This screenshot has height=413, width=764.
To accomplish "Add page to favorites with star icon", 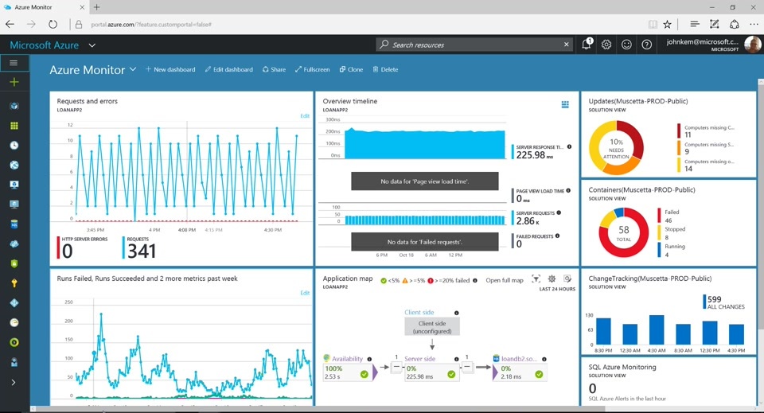I will (667, 25).
